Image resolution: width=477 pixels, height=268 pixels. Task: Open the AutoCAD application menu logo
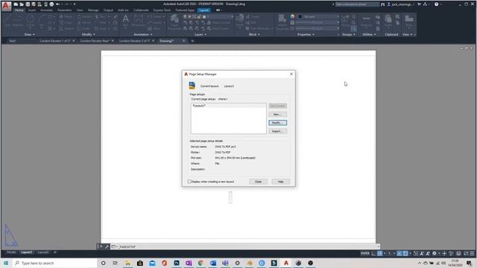tap(6, 6)
